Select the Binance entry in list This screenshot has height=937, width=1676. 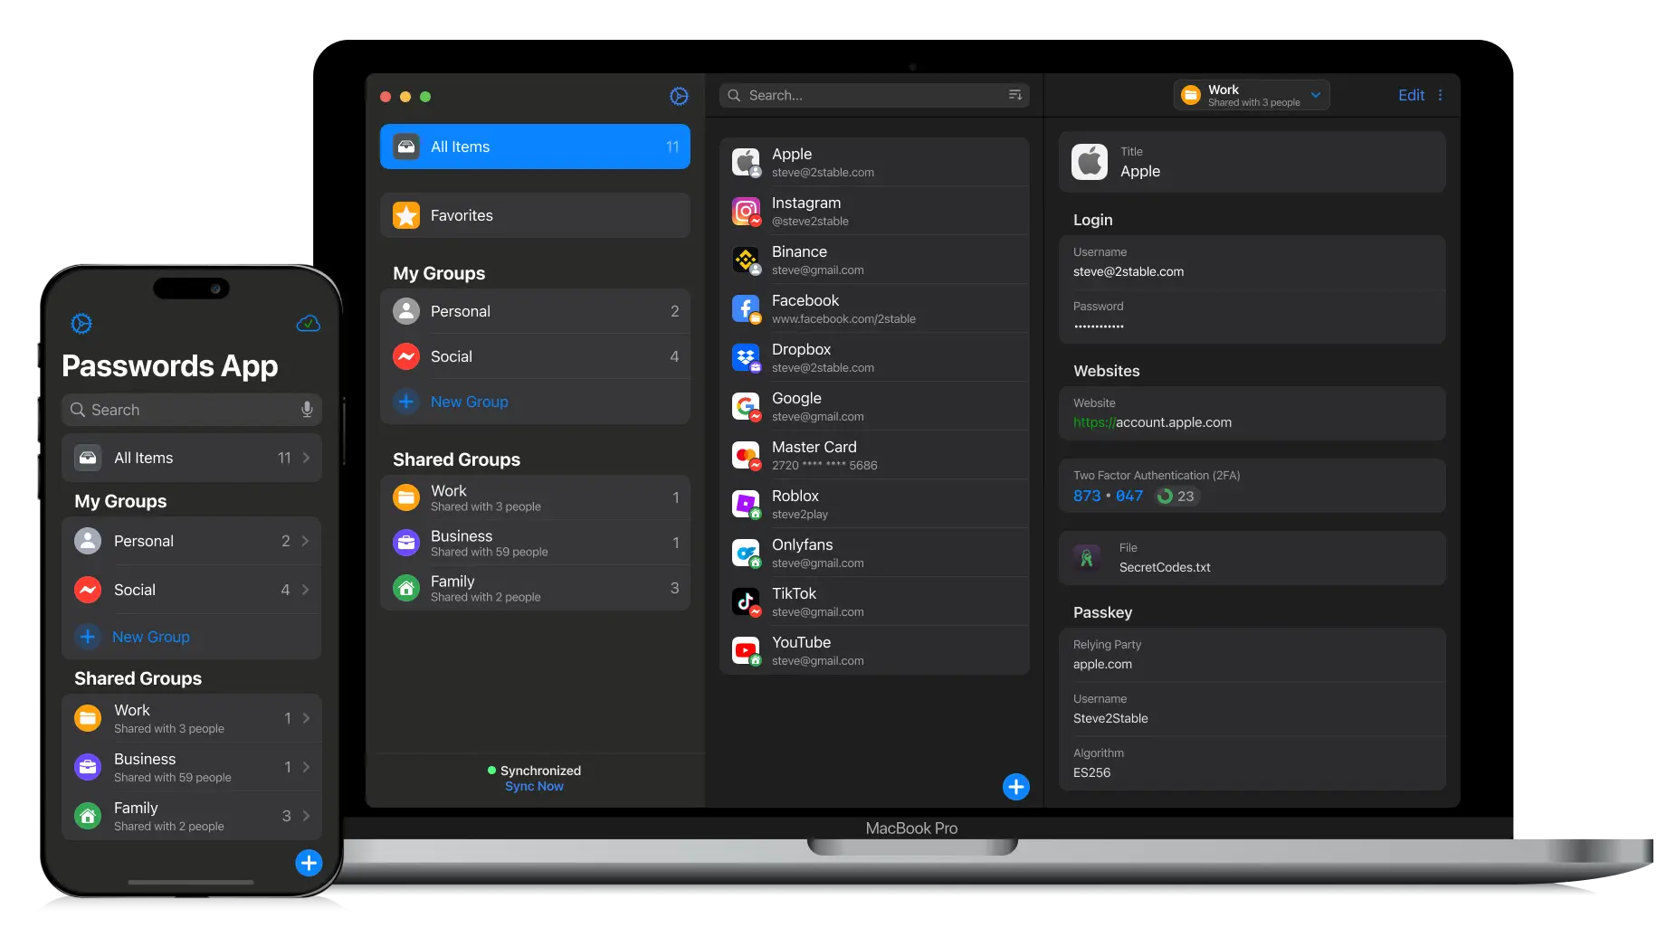click(x=874, y=260)
